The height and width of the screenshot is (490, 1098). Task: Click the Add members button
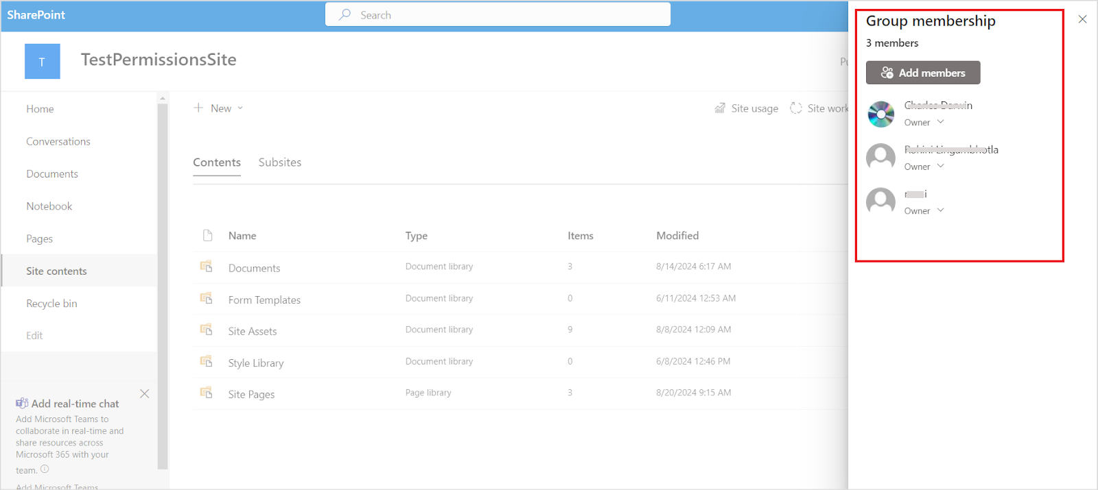pyautogui.click(x=923, y=73)
